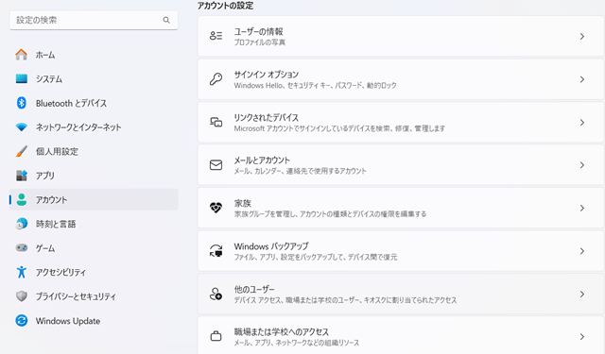Viewport: 605px width, 354px height.
Task: Open アプリ settings category
Action: pyautogui.click(x=94, y=176)
